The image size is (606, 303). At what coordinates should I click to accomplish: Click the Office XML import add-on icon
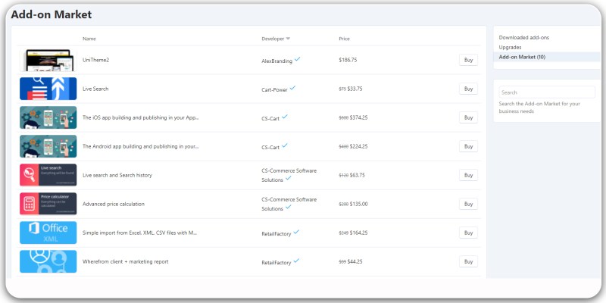click(48, 233)
